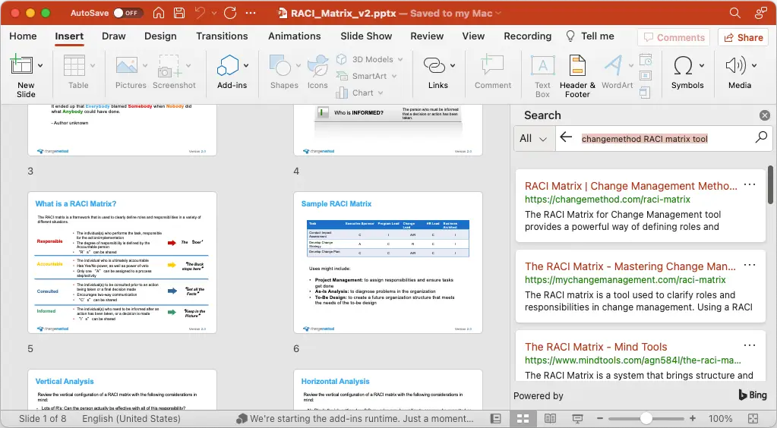Select the What is a RACI Matrix slide thumbnail
Image resolution: width=777 pixels, height=428 pixels.
(x=122, y=263)
